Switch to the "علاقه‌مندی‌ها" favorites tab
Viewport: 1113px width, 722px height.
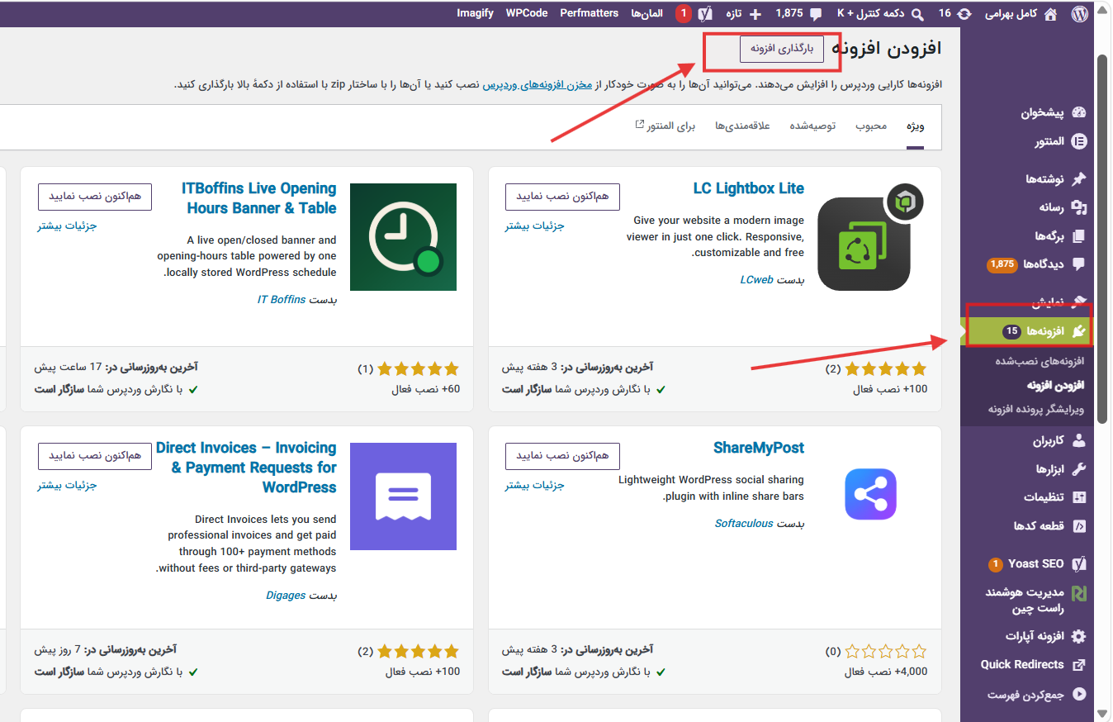point(742,126)
